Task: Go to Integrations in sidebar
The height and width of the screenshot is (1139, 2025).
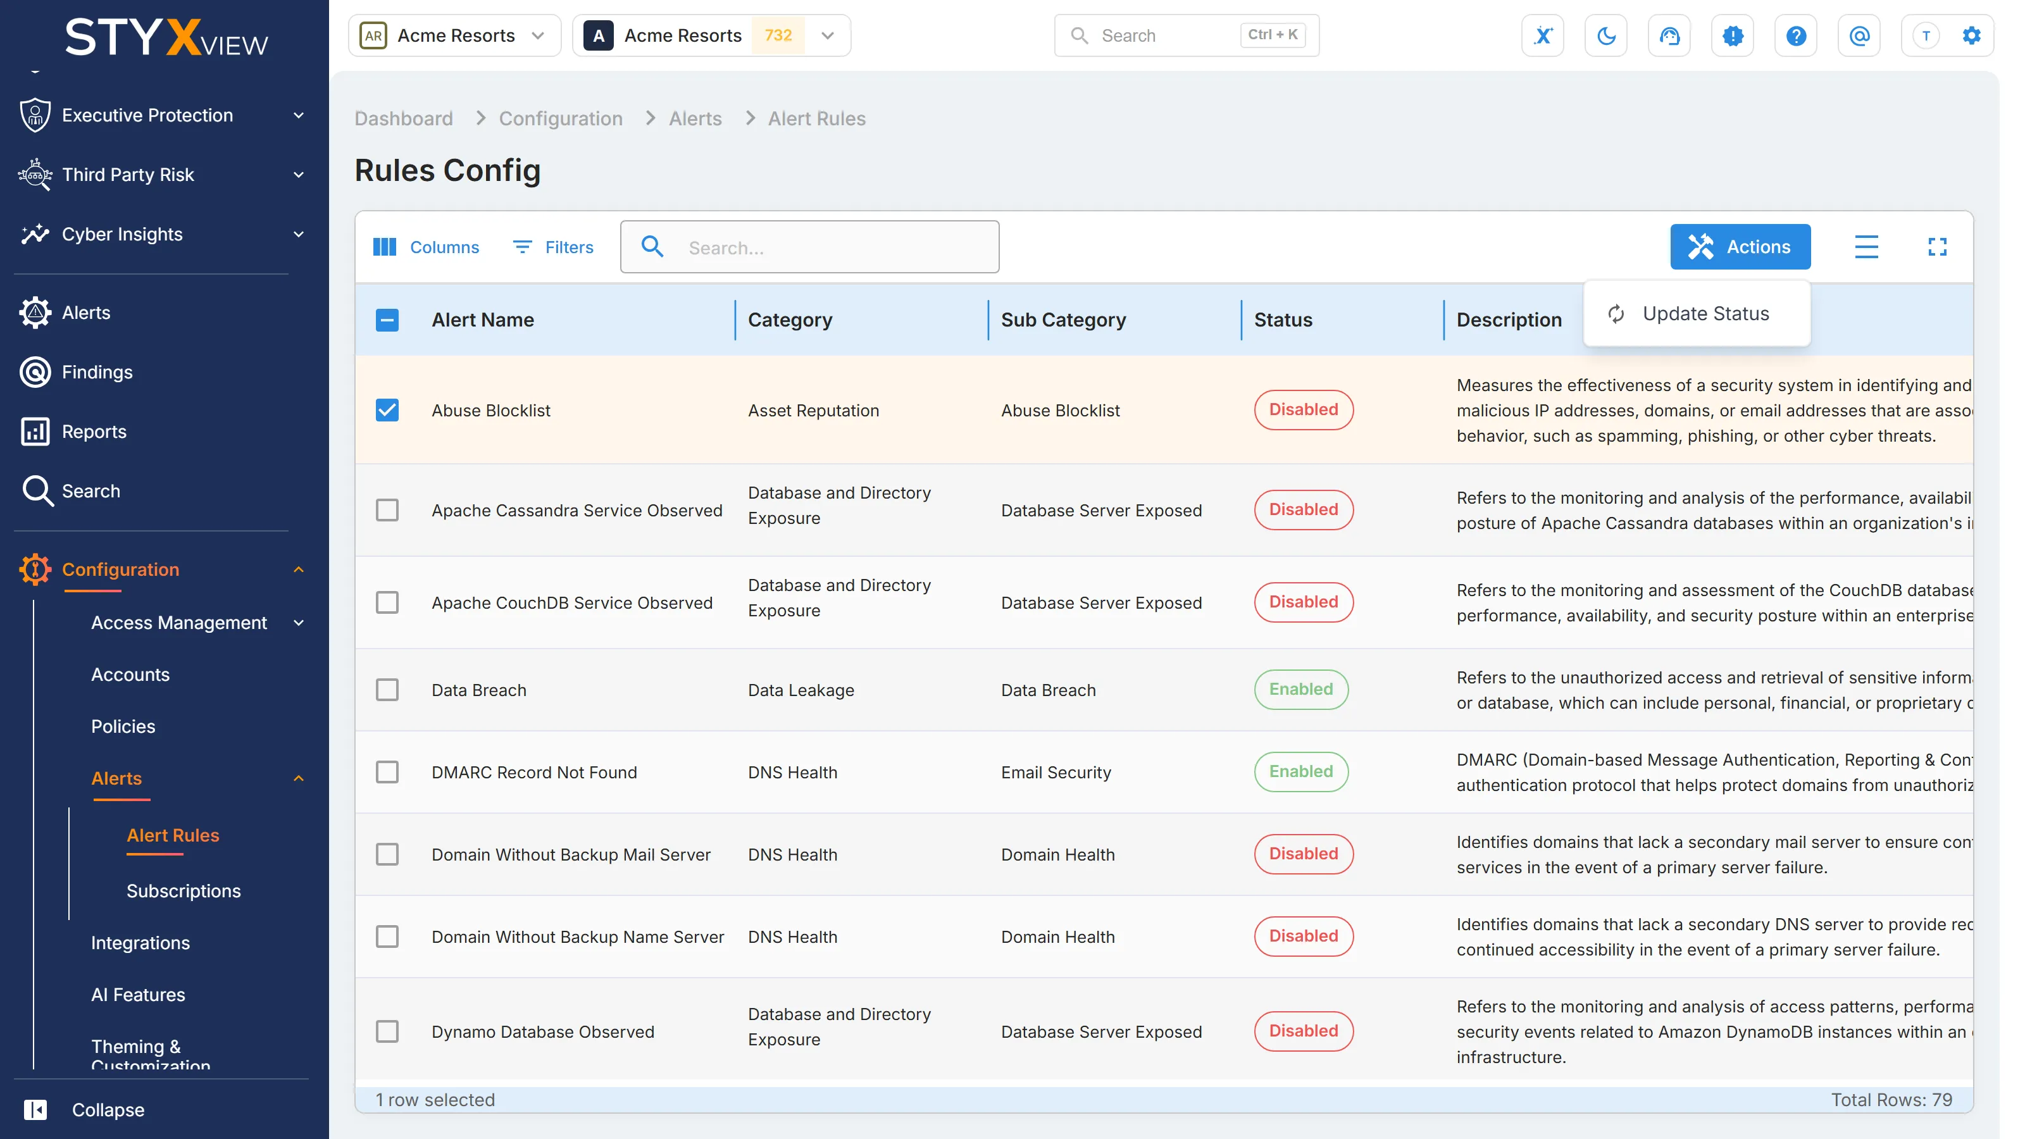Action: (140, 943)
